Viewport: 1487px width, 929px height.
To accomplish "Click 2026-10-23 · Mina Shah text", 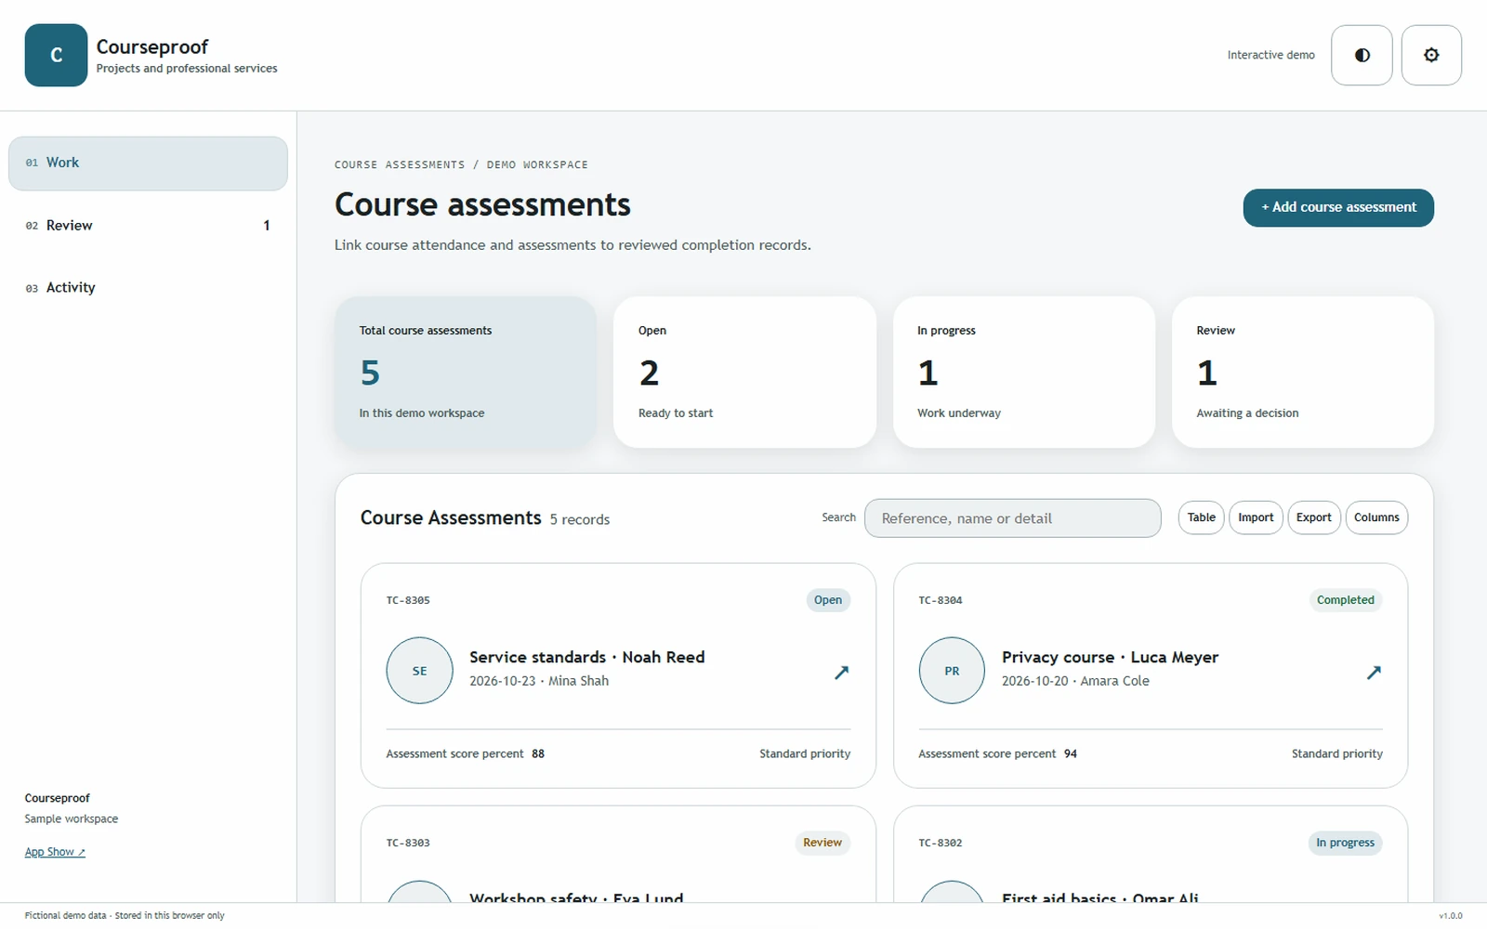I will (539, 681).
